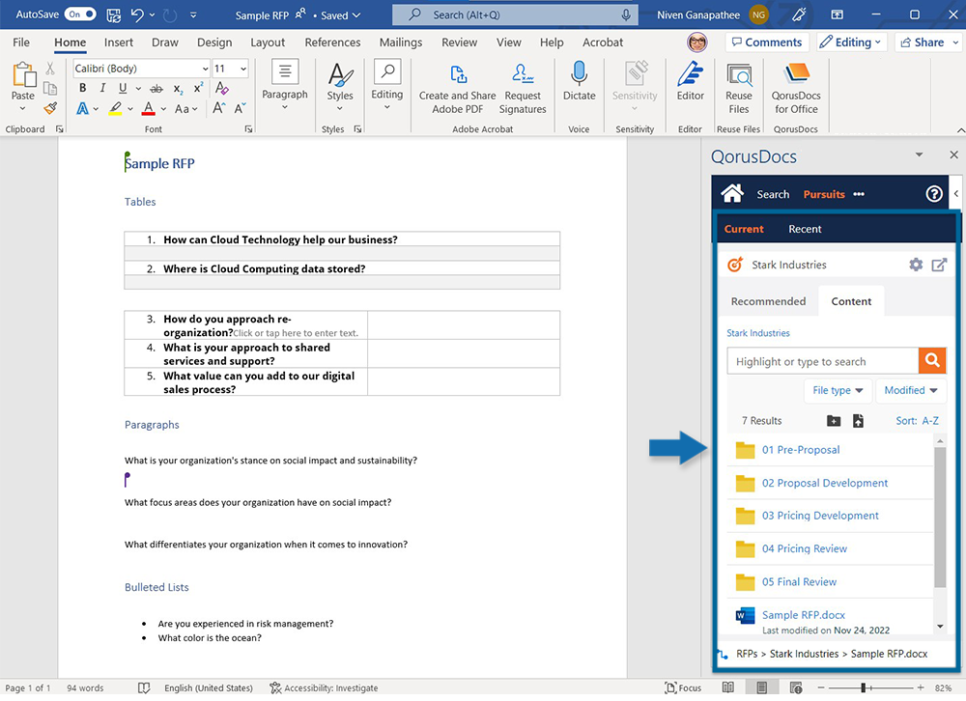Select the Format Painter brush
This screenshot has height=701, width=966.
[50, 108]
